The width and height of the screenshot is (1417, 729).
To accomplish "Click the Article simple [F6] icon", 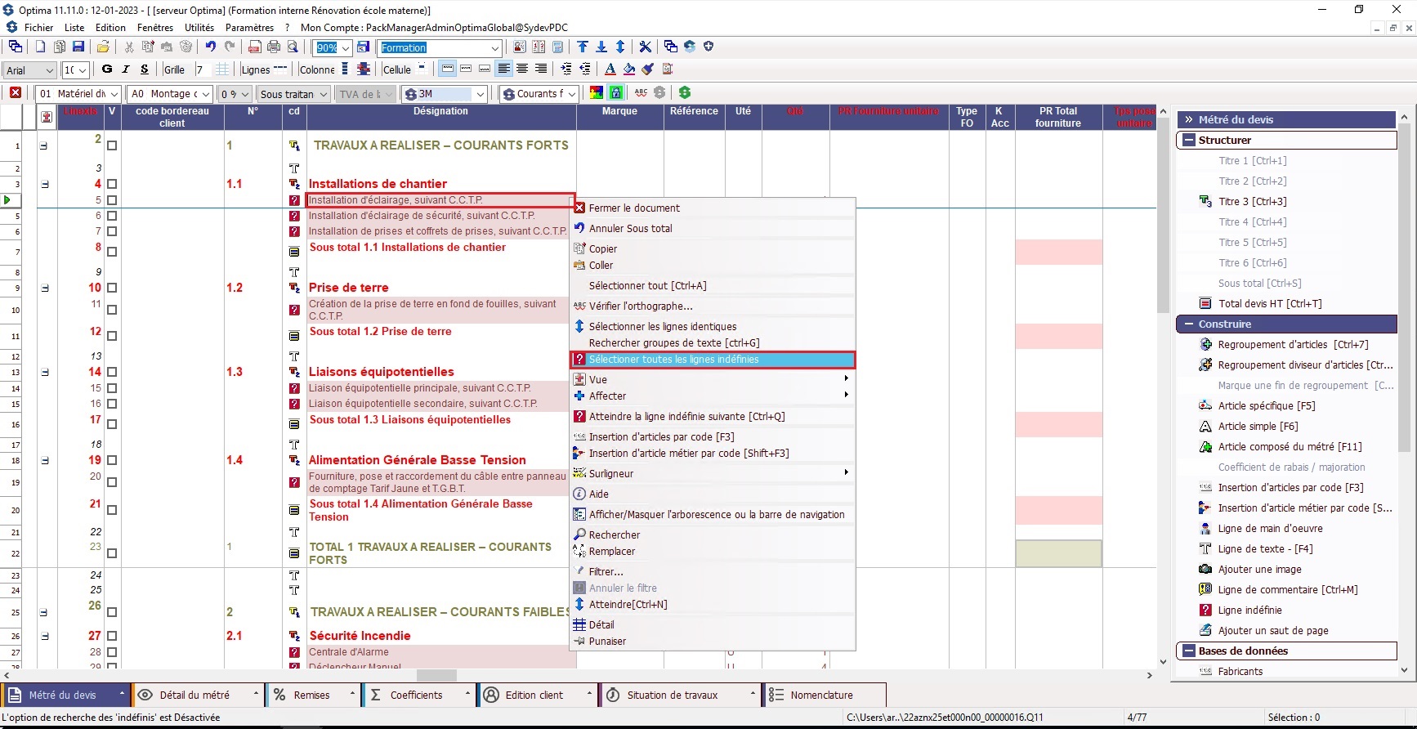I will tap(1205, 427).
